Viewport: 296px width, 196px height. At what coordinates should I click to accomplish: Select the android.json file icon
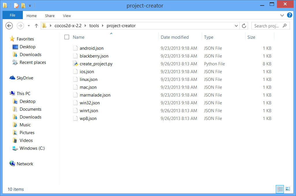point(75,48)
